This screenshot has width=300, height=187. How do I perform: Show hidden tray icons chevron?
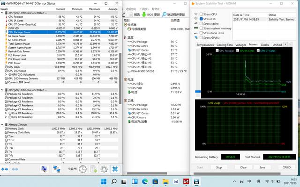point(234,181)
